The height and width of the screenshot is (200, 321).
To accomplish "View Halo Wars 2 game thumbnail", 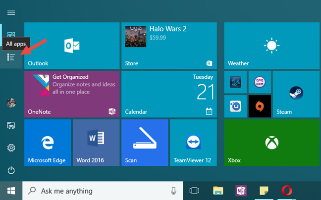I will tap(136, 37).
